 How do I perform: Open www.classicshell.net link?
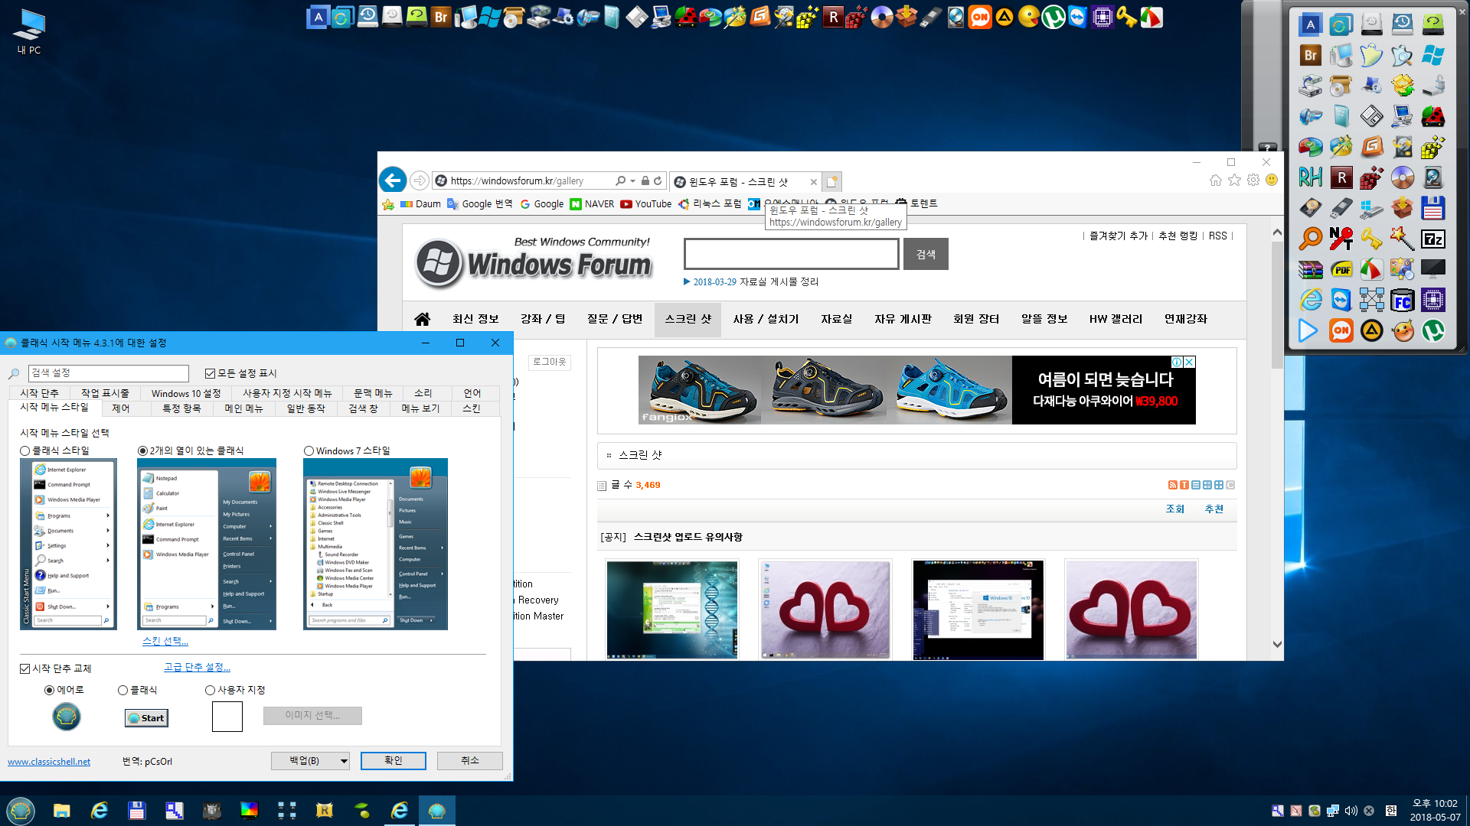(49, 762)
